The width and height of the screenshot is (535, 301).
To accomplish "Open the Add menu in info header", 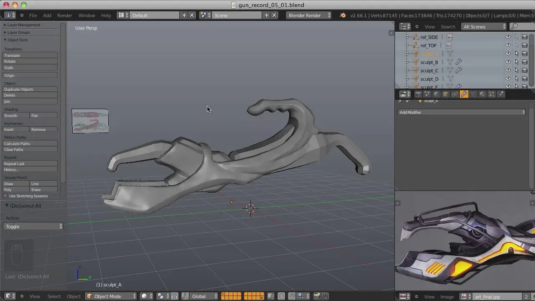I will (47, 15).
